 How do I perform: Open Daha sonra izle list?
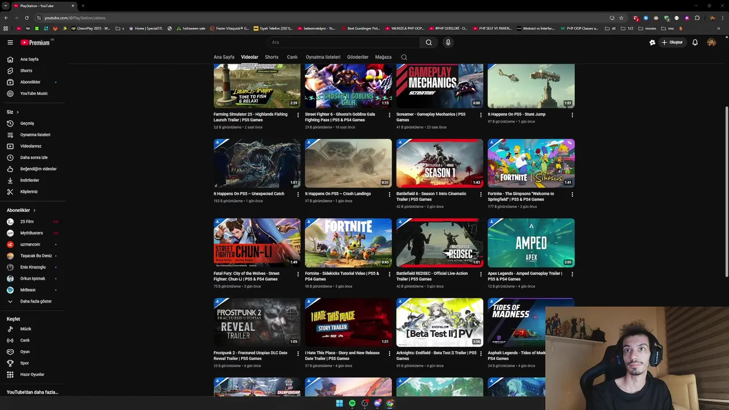tap(32, 157)
